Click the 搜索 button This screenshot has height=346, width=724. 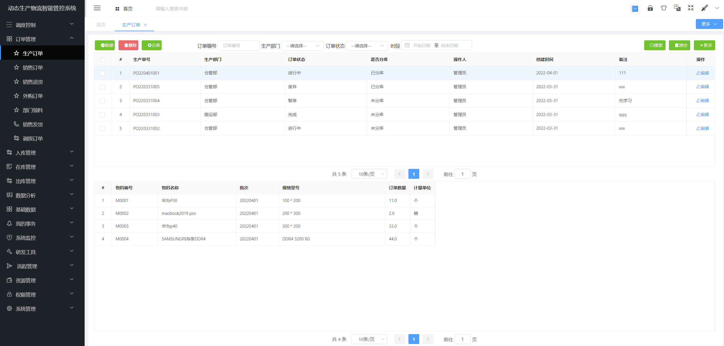tap(655, 45)
